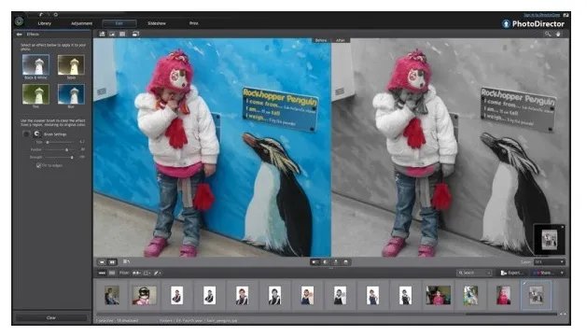Toggle the Fit to edges checkbox
The width and height of the screenshot is (587, 336).
[38, 165]
